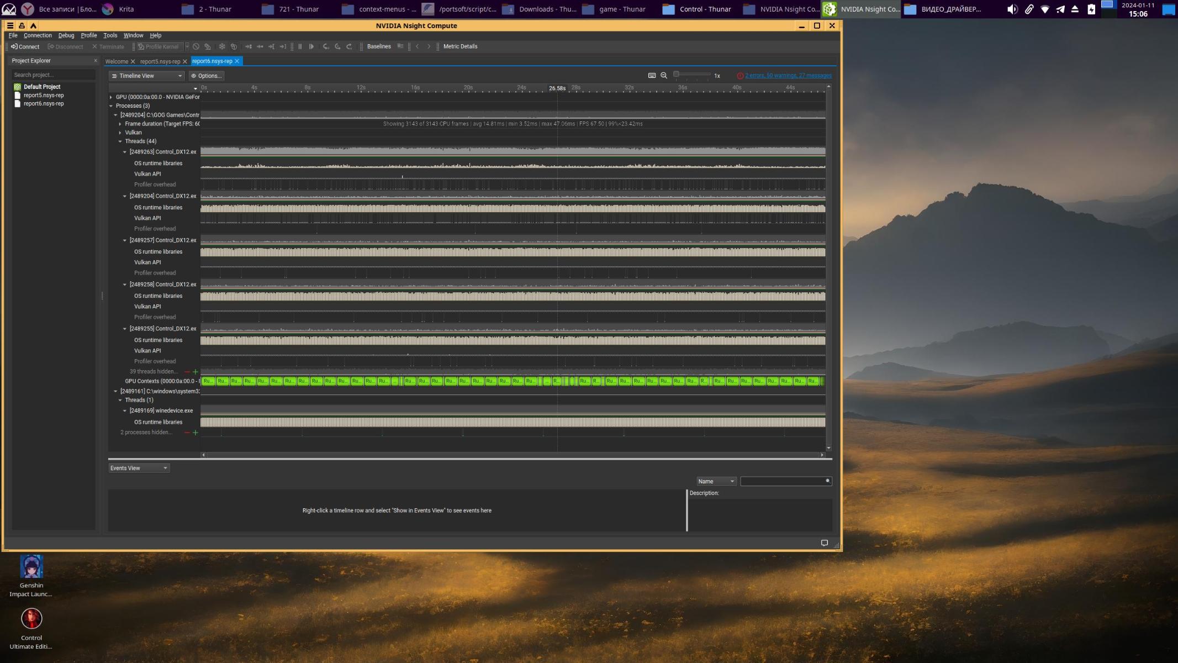
Task: Click the chat bubble icon in the status bar
Action: [824, 543]
